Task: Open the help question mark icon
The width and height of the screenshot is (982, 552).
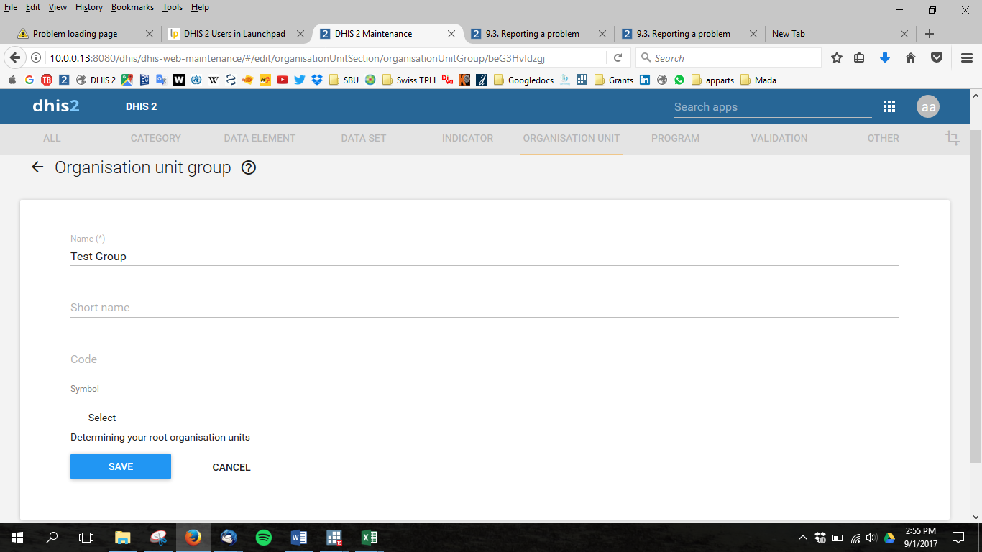Action: click(x=249, y=167)
